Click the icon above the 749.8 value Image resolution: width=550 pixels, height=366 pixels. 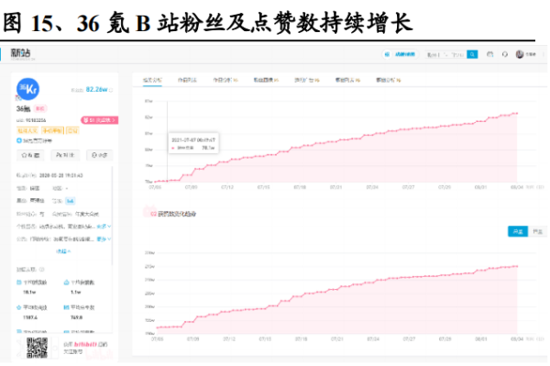point(66,307)
